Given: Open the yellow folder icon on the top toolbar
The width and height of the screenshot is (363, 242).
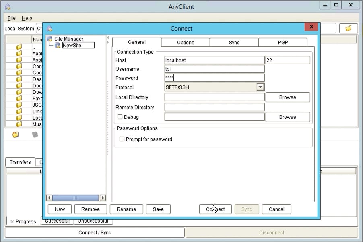Looking at the screenshot, I should click(349, 28).
